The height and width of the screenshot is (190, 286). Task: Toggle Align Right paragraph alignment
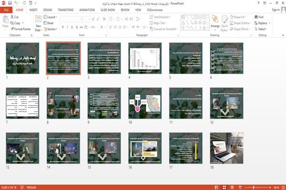pos(120,27)
